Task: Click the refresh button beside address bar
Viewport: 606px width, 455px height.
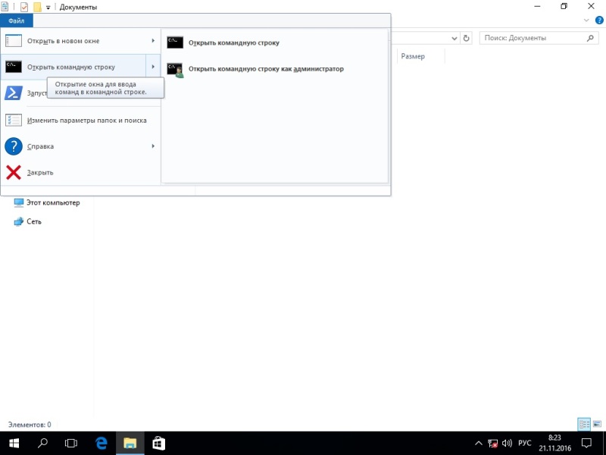Action: click(466, 38)
